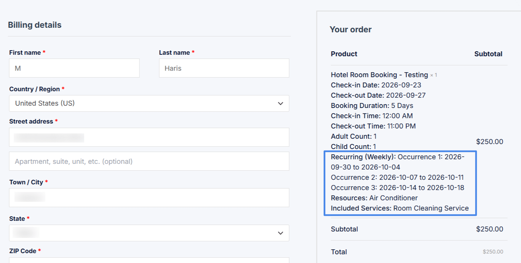
Task: Click the Booking Duration: 5 Days line
Action: [372, 106]
